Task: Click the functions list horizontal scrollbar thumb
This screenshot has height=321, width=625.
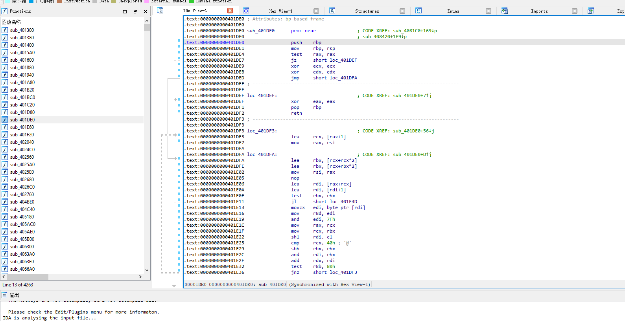Action: coord(27,277)
